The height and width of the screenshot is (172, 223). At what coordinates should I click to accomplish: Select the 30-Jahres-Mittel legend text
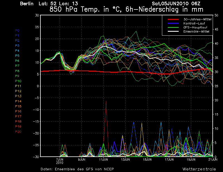[x=197, y=19]
